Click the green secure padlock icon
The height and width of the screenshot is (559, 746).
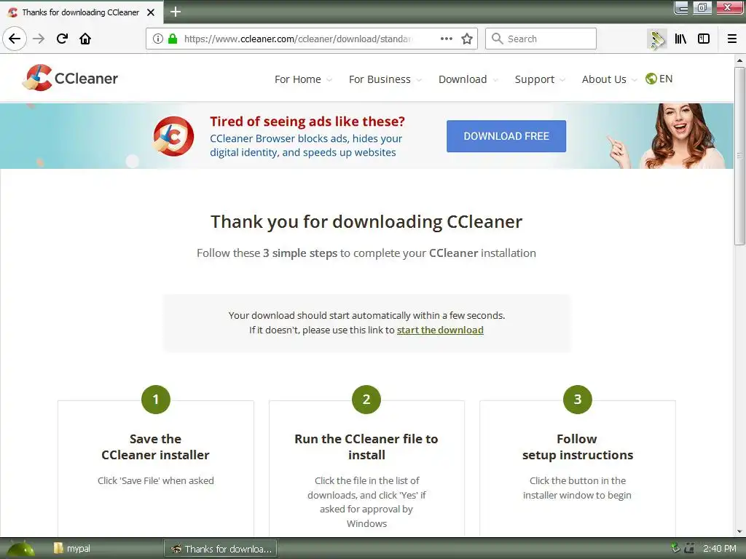[173, 39]
